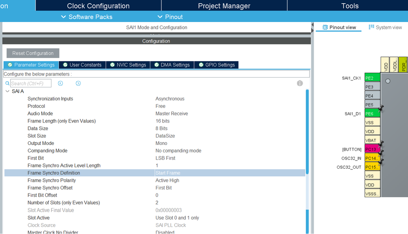Click green check icon on User Constants
This screenshot has height=234, width=408.
[x=65, y=65]
